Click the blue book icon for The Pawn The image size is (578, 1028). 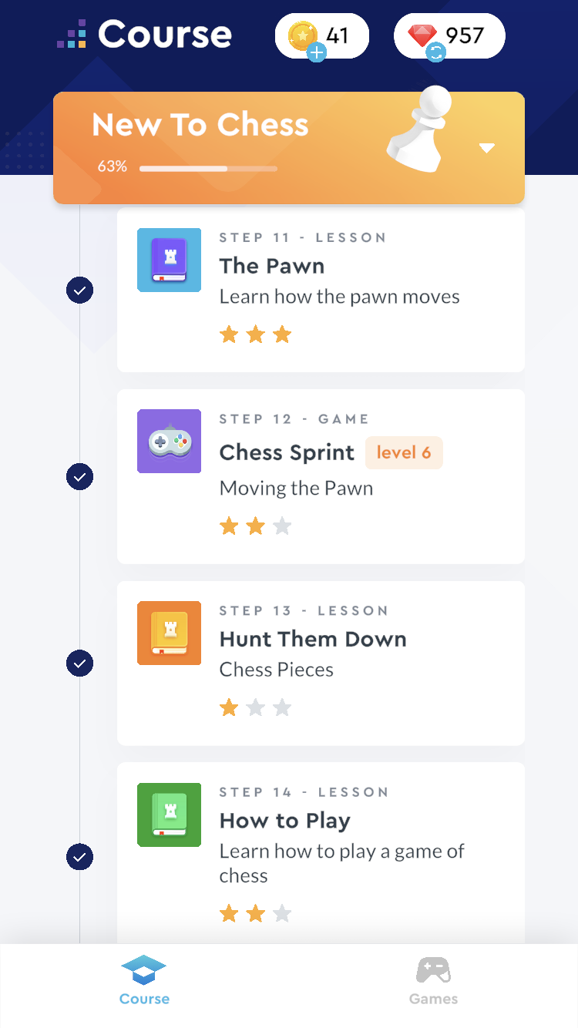point(169,260)
